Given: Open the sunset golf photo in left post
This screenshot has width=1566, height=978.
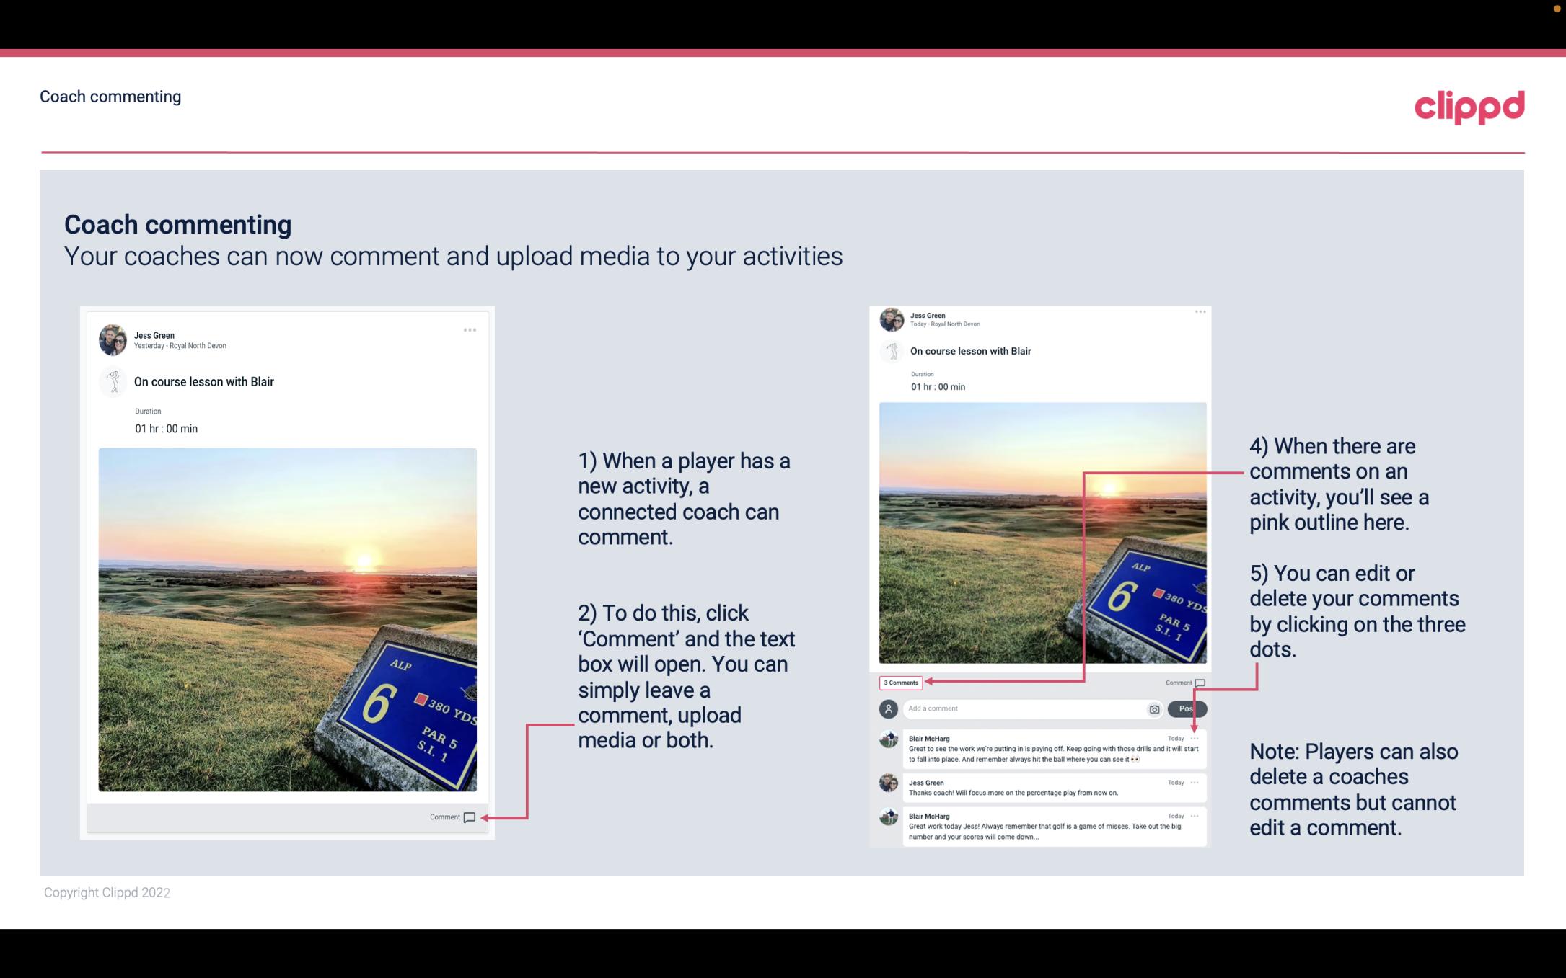Looking at the screenshot, I should coord(287,620).
